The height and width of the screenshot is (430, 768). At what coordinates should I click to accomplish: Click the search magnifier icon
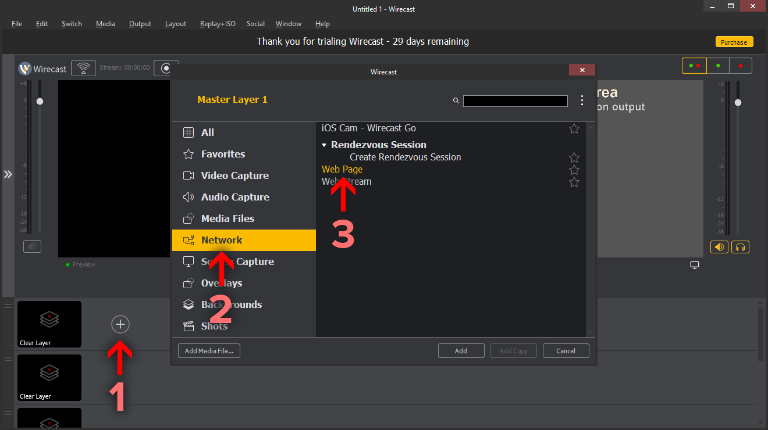tap(456, 101)
